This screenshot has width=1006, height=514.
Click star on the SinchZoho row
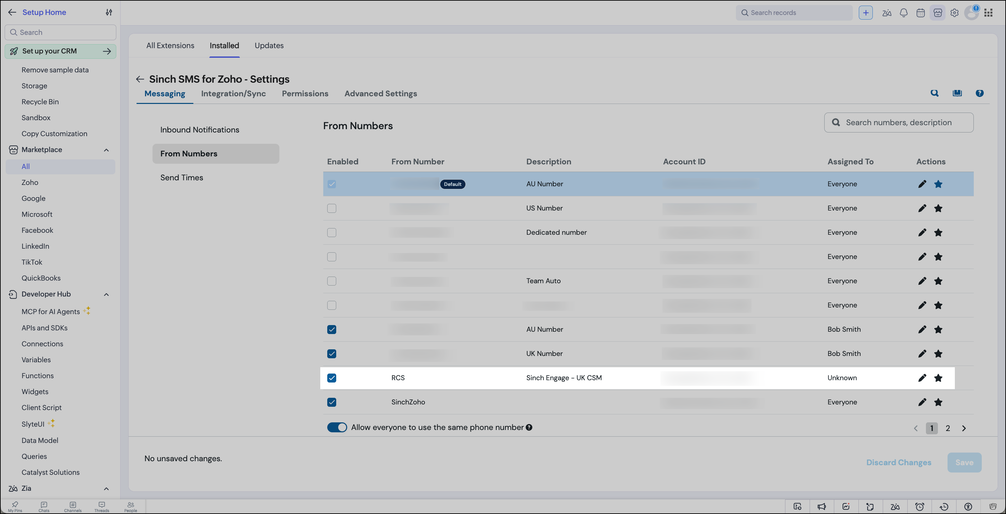tap(938, 402)
